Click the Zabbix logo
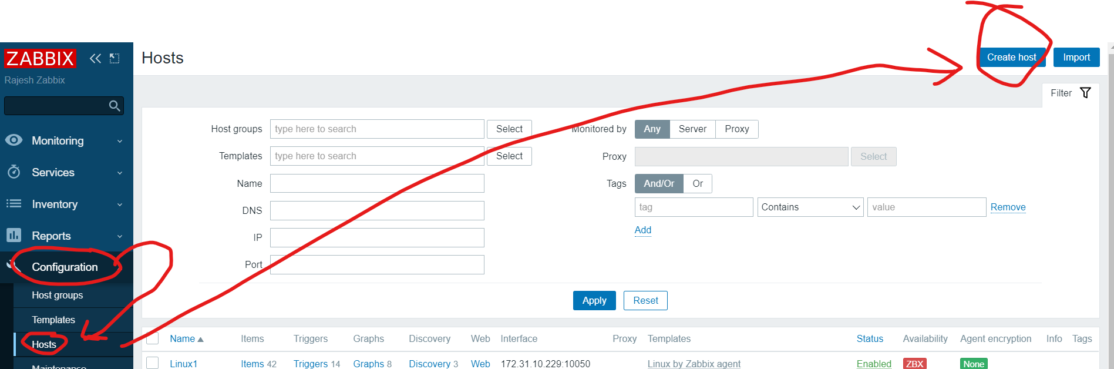 click(40, 59)
